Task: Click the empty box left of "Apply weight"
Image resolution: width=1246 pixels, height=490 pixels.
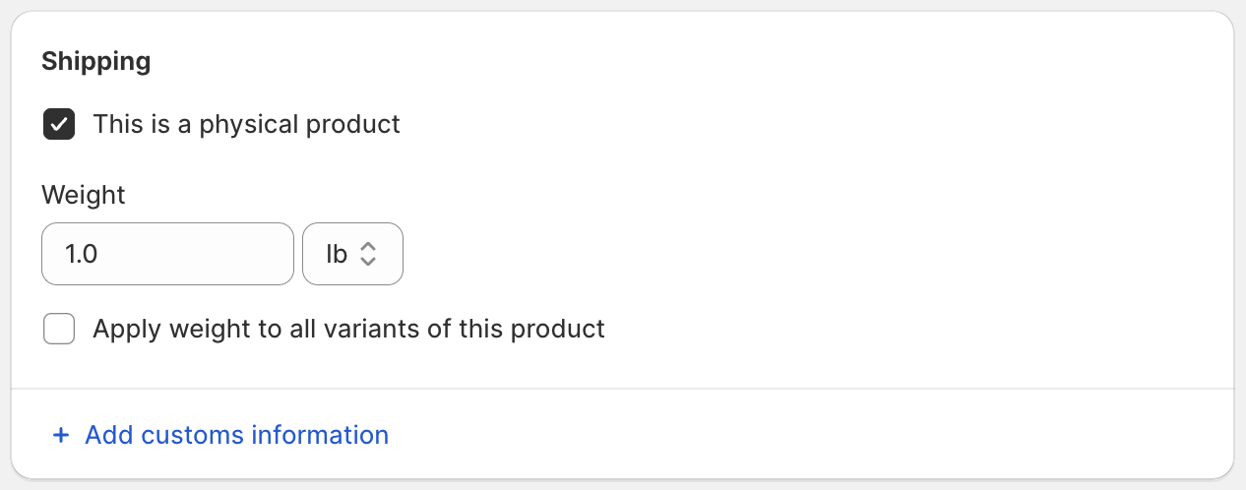Action: coord(59,329)
